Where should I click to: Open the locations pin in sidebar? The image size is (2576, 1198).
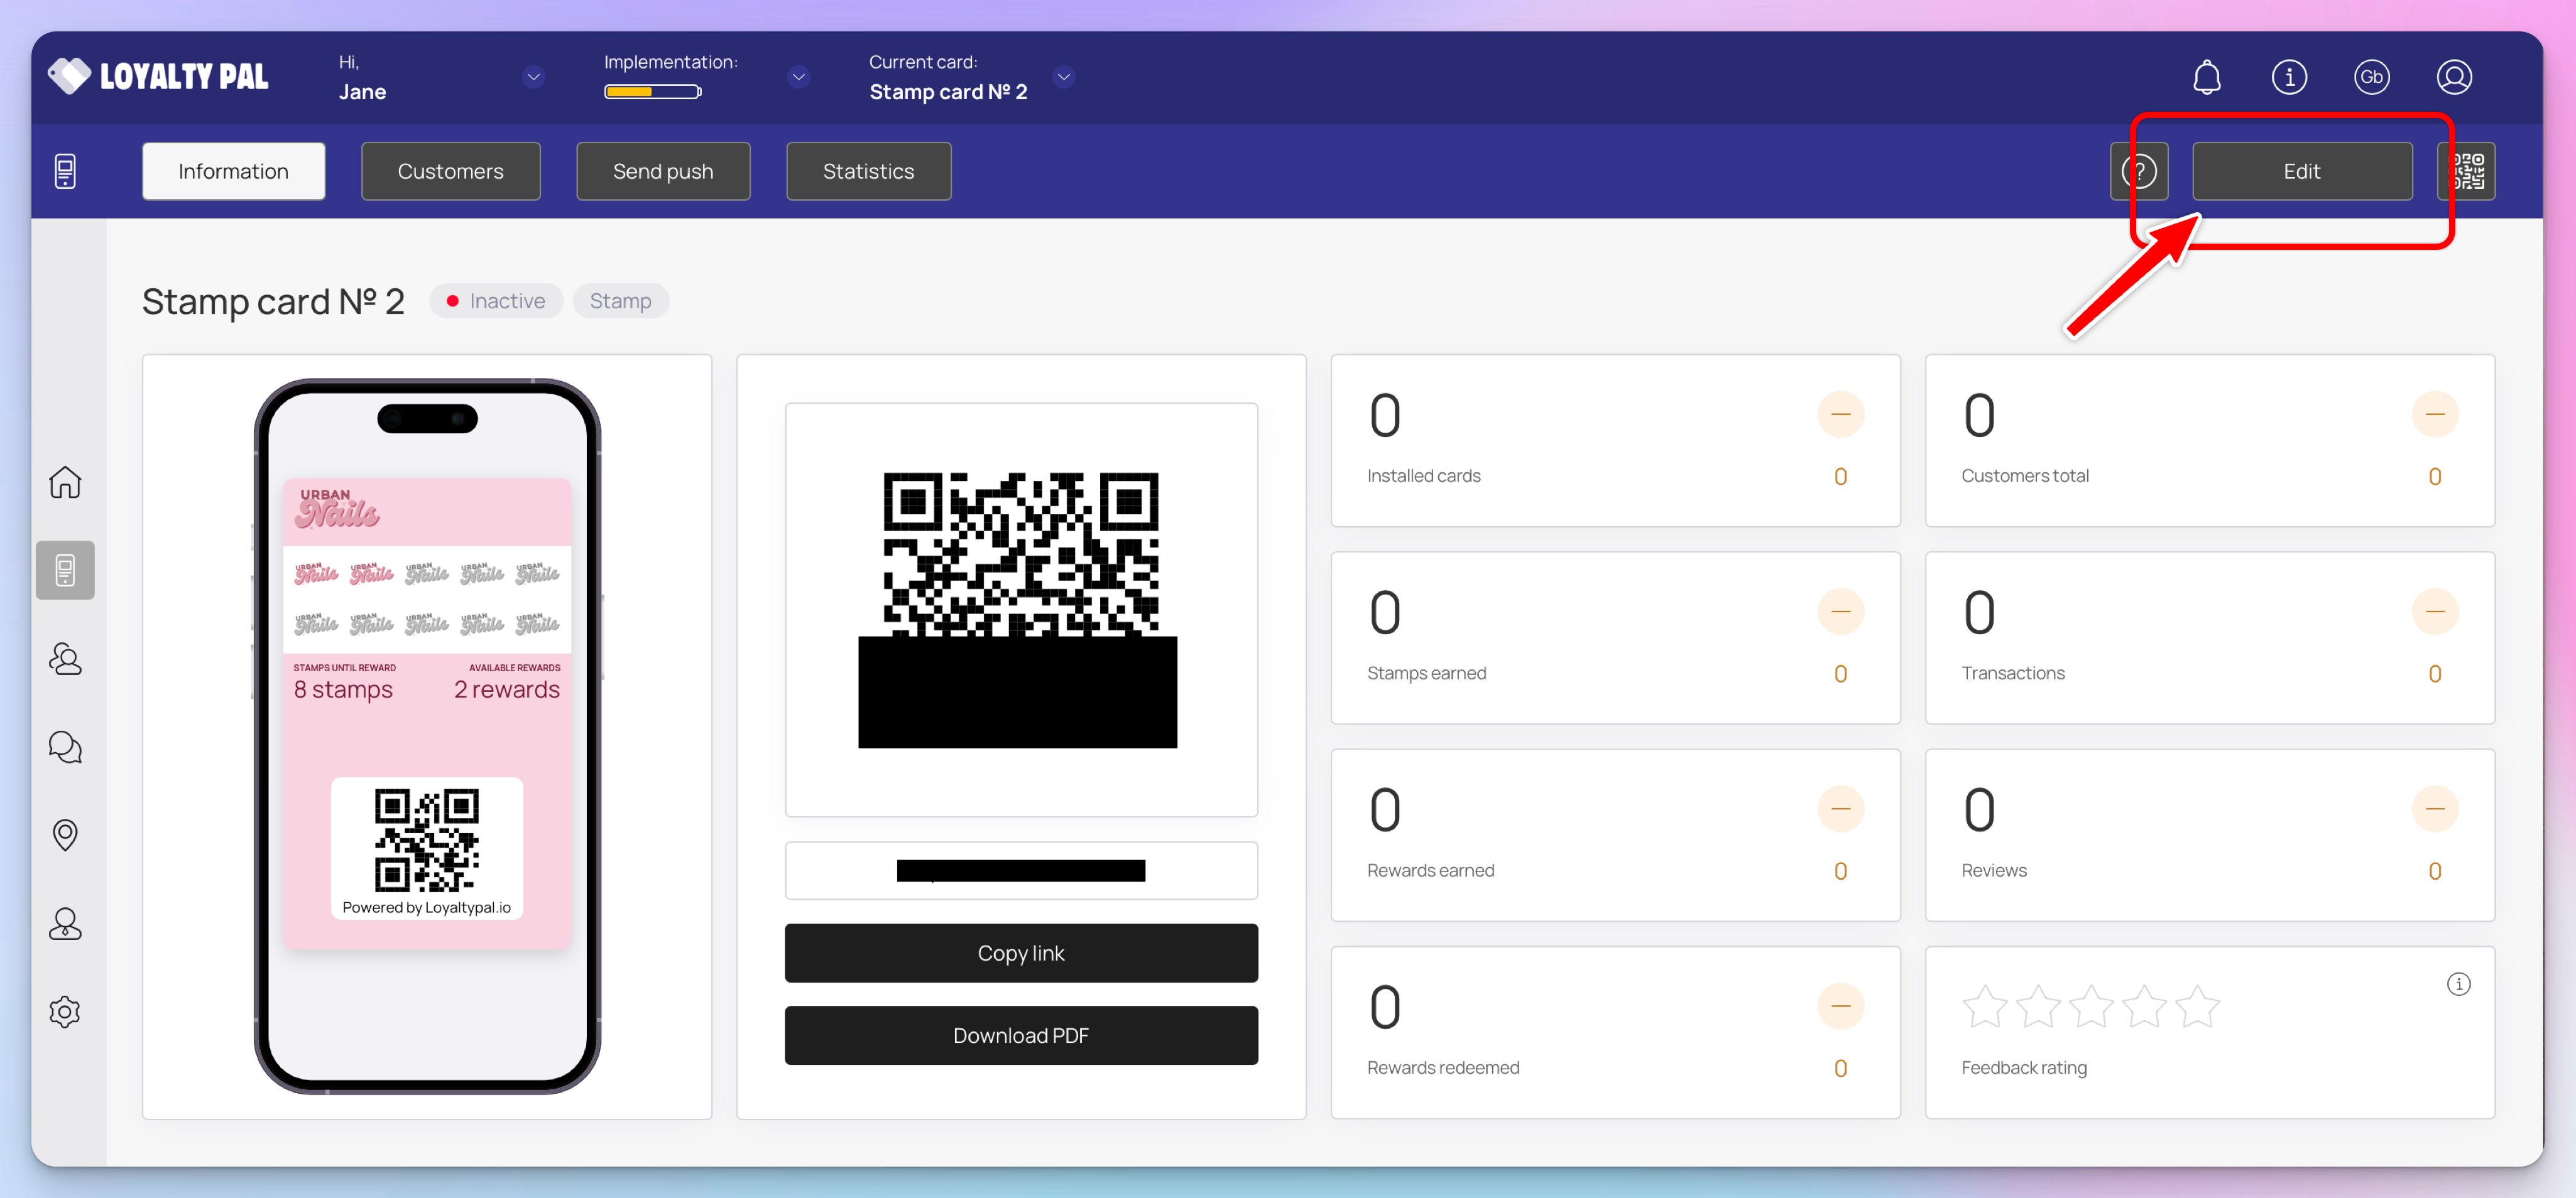pos(65,834)
